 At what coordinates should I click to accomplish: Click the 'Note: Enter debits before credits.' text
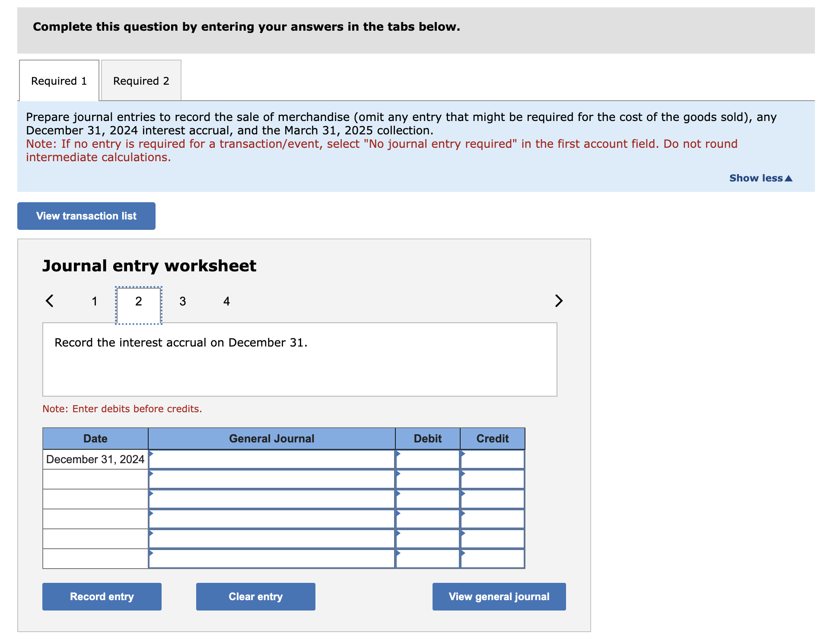pos(122,409)
